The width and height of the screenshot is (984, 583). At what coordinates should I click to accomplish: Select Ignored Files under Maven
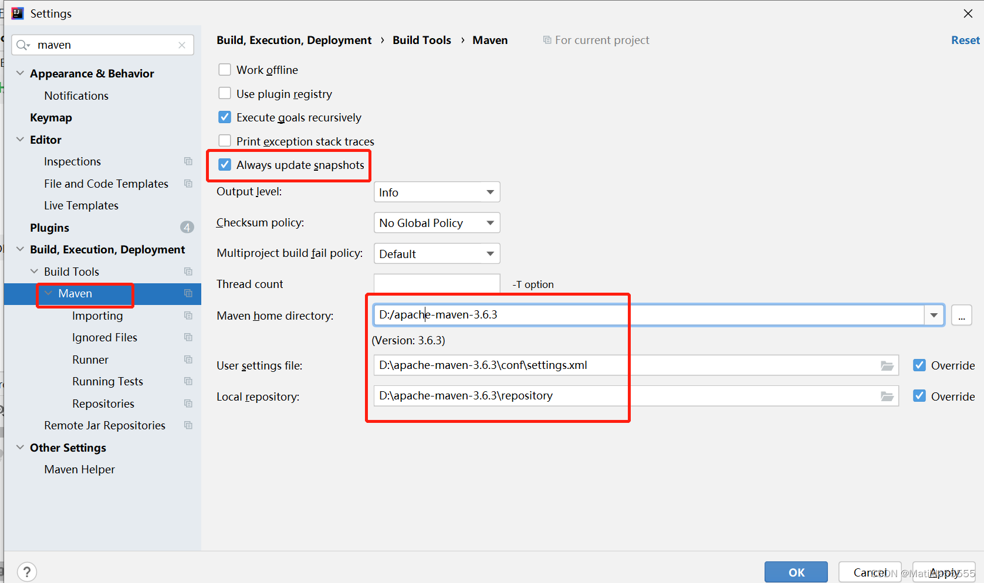(x=104, y=337)
